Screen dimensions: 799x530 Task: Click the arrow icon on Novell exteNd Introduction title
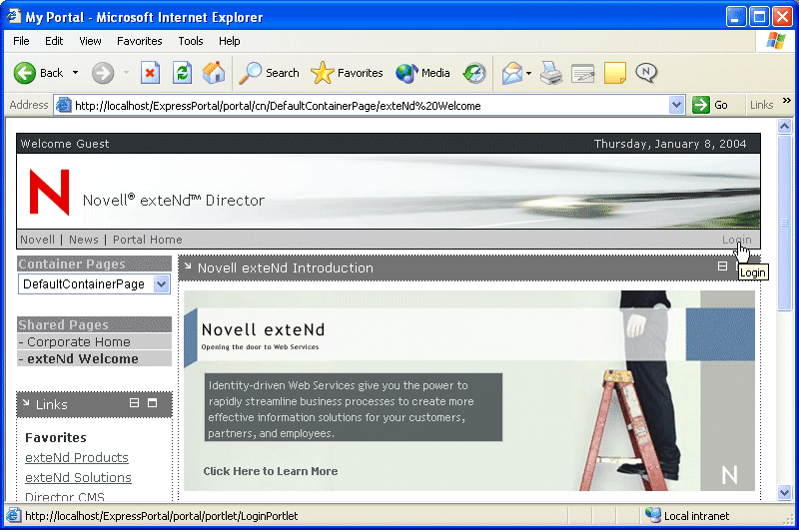point(188,265)
